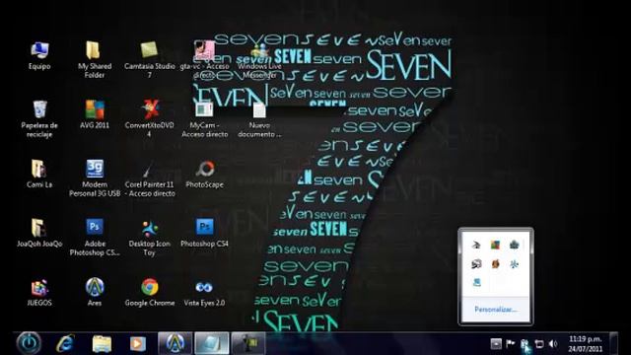Click the AVG colored square tray icon
The height and width of the screenshot is (355, 631).
(x=495, y=245)
